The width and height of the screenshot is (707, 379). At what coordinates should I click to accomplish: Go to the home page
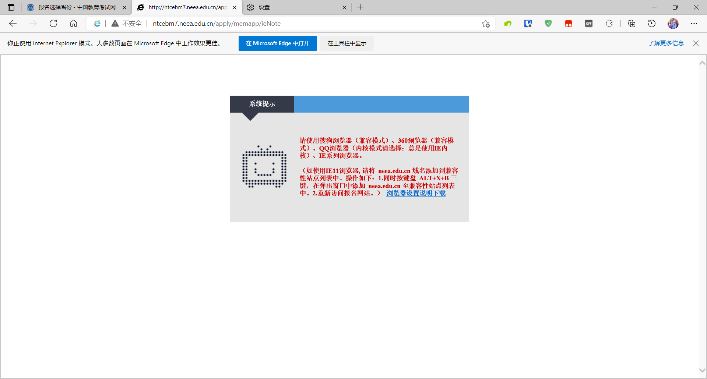point(74,24)
